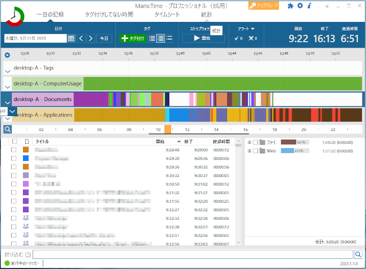Check the row starting at 9:28:48
The width and height of the screenshot is (366, 269).
click(14, 150)
